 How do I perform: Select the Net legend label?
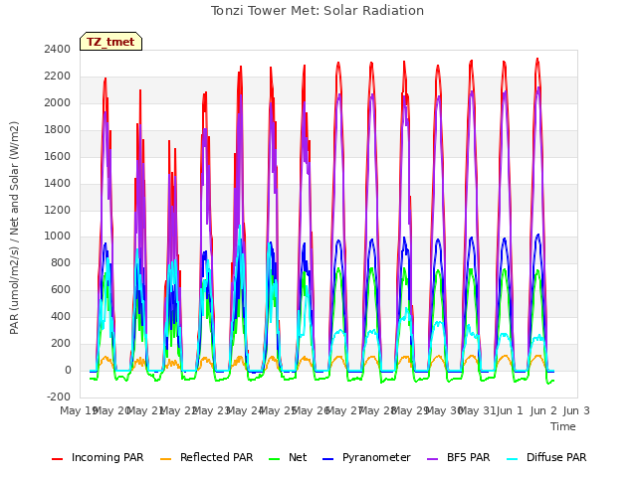(x=298, y=457)
